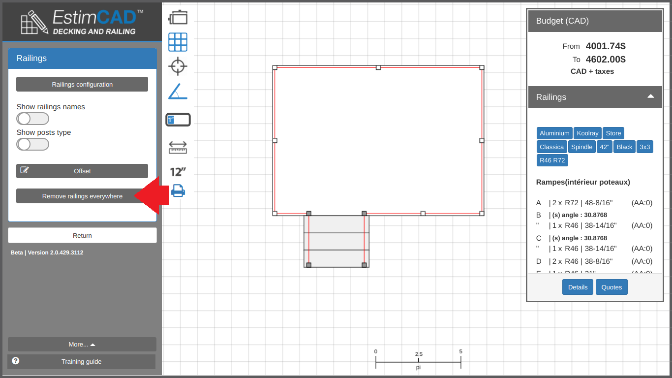Select the blue angle tool icon
Viewport: 672px width, 378px height.
point(178,92)
